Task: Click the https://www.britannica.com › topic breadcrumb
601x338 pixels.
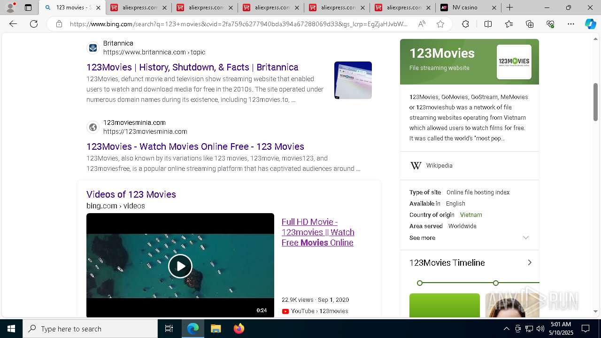Action: point(154,52)
